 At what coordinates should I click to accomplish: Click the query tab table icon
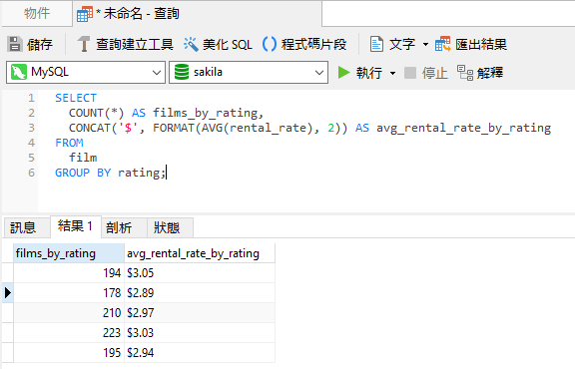tap(84, 14)
